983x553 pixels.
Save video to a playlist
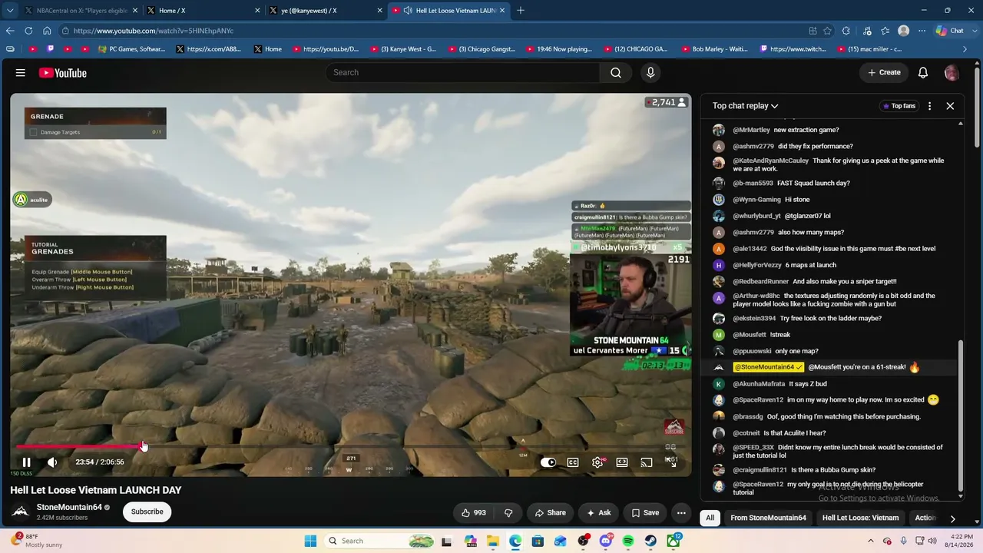click(x=645, y=513)
